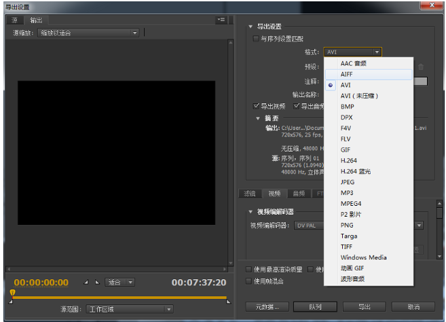Collapse the 摘要 summary section
This screenshot has height=322, width=446.
(258, 118)
